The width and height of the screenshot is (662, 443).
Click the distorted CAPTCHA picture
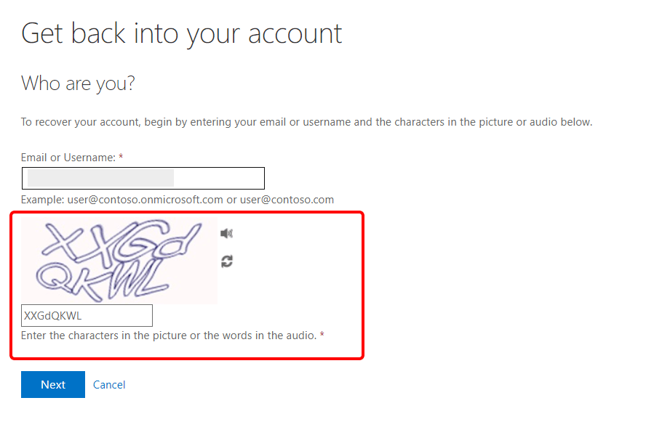click(x=119, y=261)
